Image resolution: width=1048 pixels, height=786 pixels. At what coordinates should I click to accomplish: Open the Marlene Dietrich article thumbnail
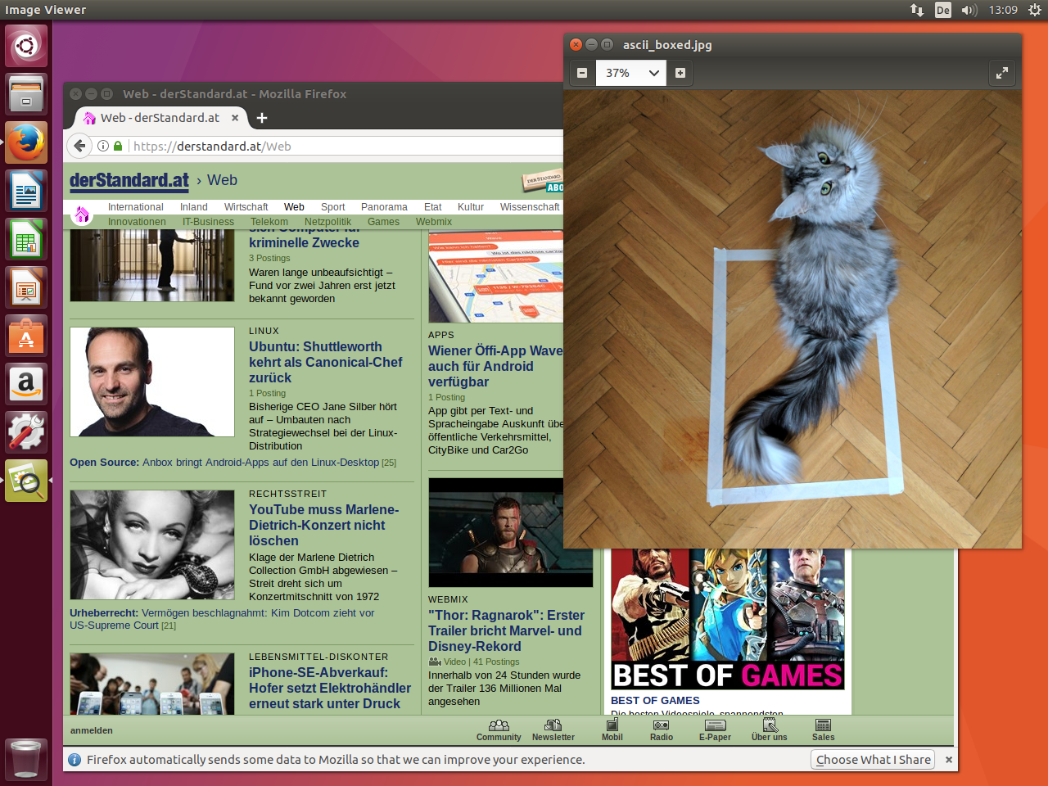click(151, 544)
